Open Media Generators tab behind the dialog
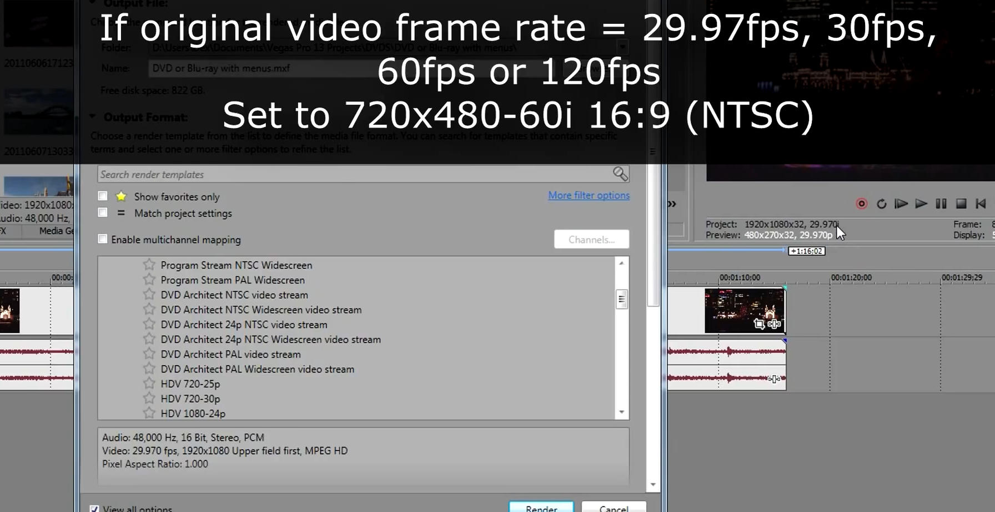The width and height of the screenshot is (995, 512). click(55, 231)
